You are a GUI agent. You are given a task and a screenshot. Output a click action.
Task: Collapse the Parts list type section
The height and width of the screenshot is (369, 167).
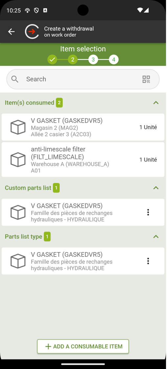tap(156, 236)
